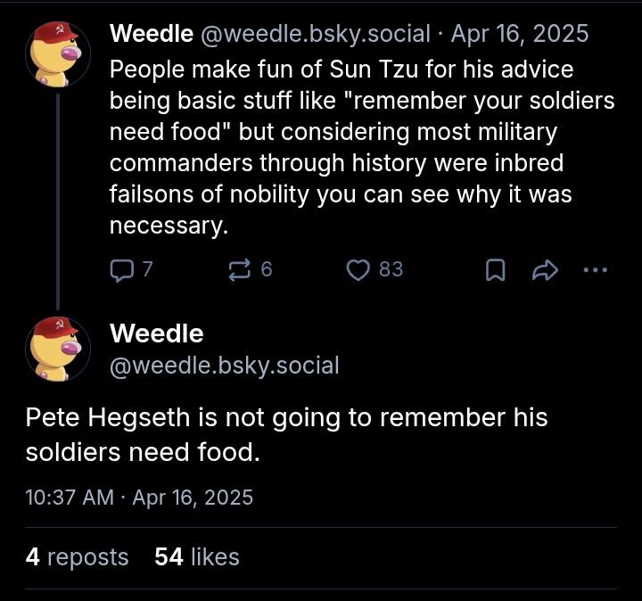Click Weedle's avatar on the reply post
The height and width of the screenshot is (601, 642).
pos(57,348)
